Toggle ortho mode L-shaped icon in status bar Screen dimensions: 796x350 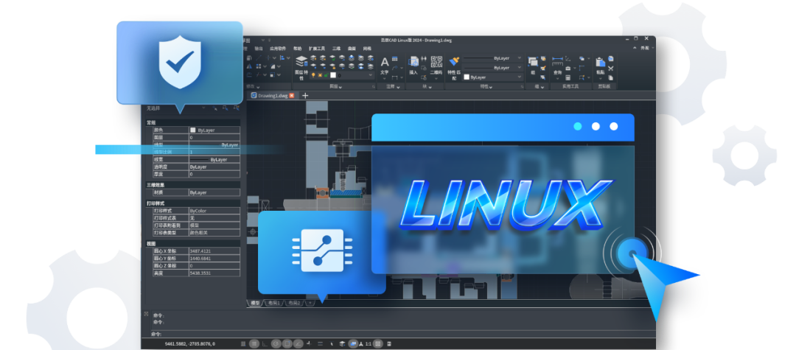point(265,343)
